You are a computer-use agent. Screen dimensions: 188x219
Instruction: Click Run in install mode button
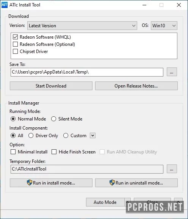click(x=51, y=183)
